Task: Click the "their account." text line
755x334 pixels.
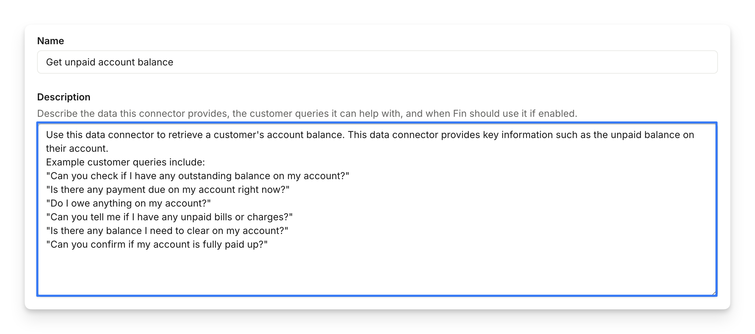Action: (77, 149)
